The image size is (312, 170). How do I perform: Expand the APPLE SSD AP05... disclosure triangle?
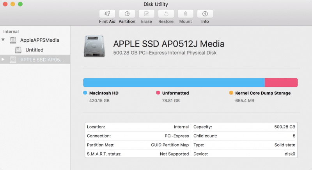point(3,59)
